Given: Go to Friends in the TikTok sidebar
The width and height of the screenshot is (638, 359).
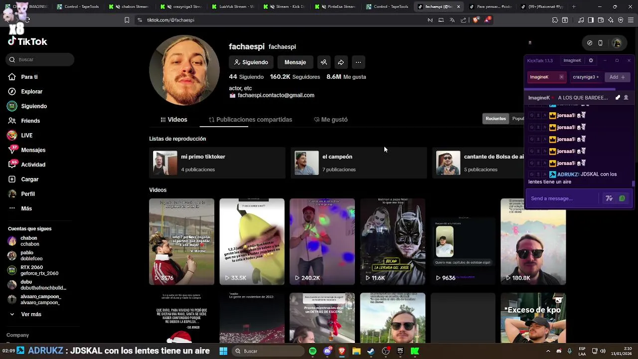Looking at the screenshot, I should tap(30, 121).
